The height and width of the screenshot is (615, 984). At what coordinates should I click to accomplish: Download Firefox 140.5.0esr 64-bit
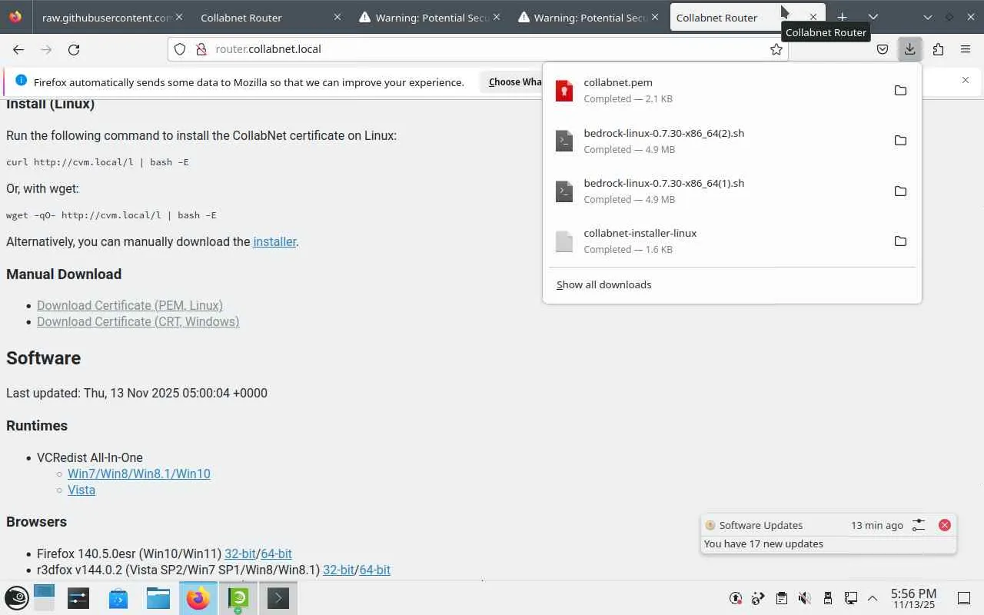click(x=277, y=553)
